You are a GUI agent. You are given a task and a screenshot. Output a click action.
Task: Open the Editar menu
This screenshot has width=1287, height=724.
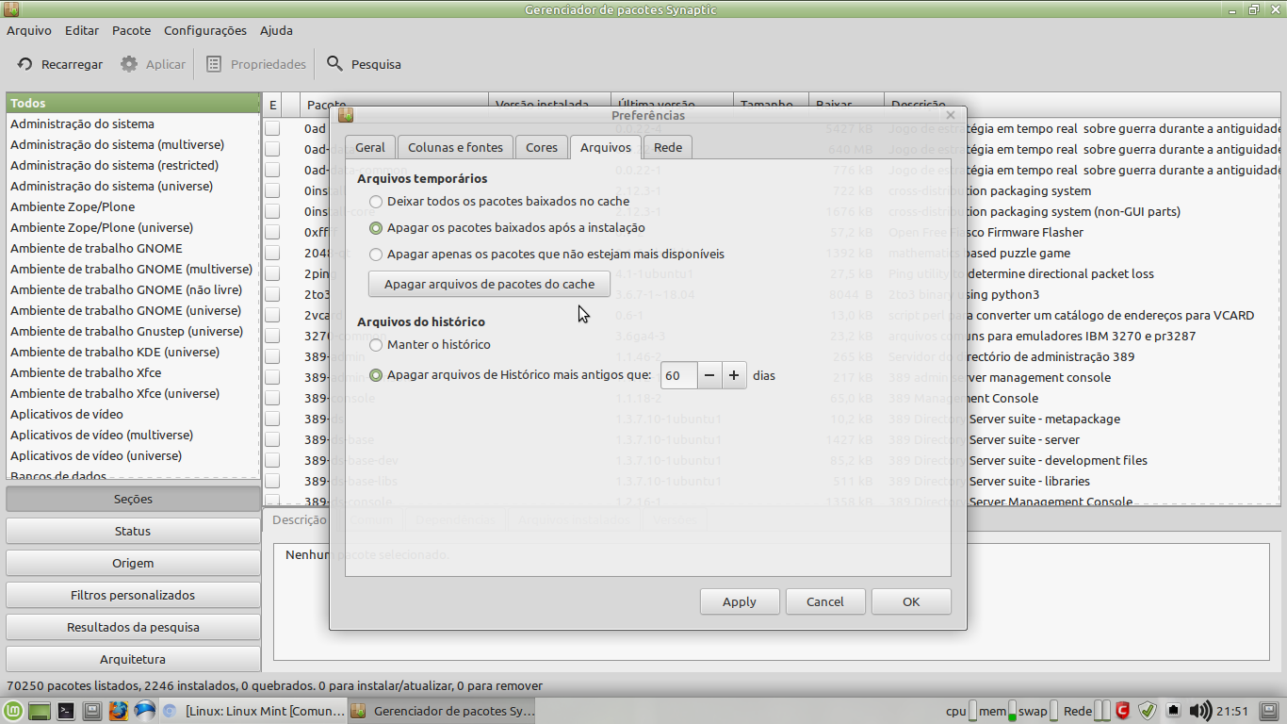pos(82,30)
